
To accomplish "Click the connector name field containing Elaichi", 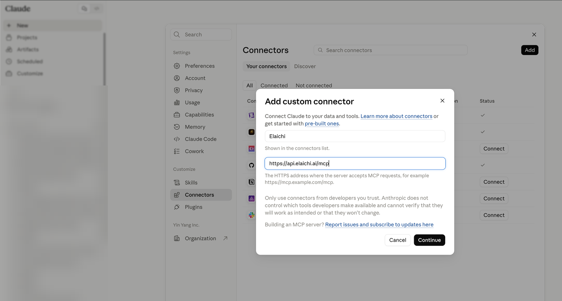I will click(x=355, y=136).
